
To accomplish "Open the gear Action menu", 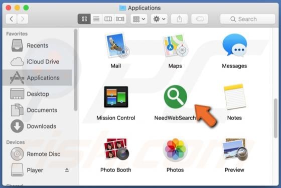I will click(x=160, y=19).
